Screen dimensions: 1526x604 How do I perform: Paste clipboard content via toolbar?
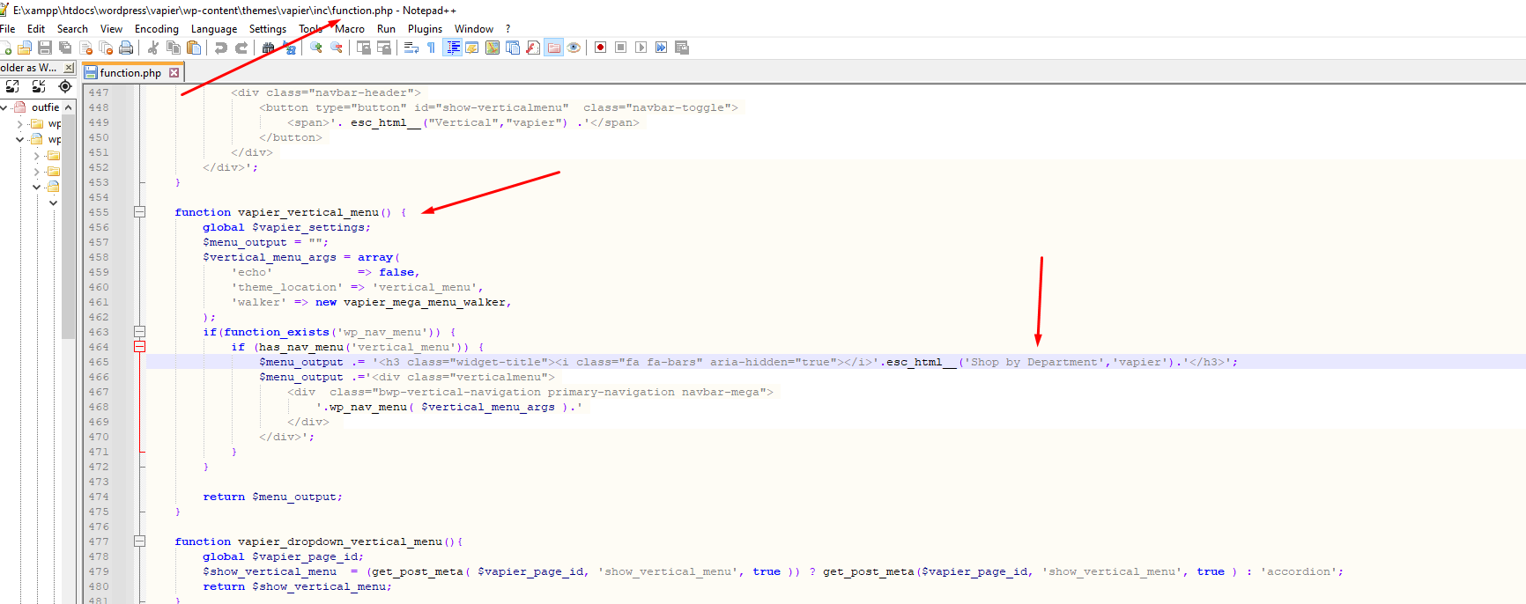click(x=194, y=48)
